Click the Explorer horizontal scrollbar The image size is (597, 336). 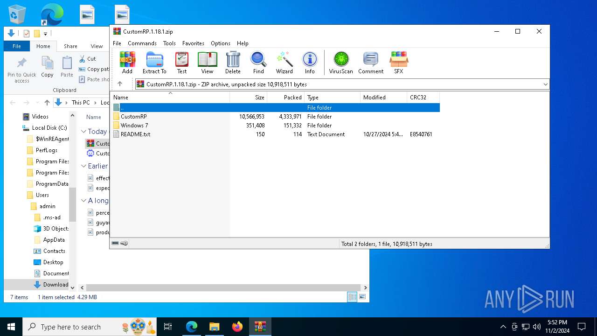coord(224,287)
